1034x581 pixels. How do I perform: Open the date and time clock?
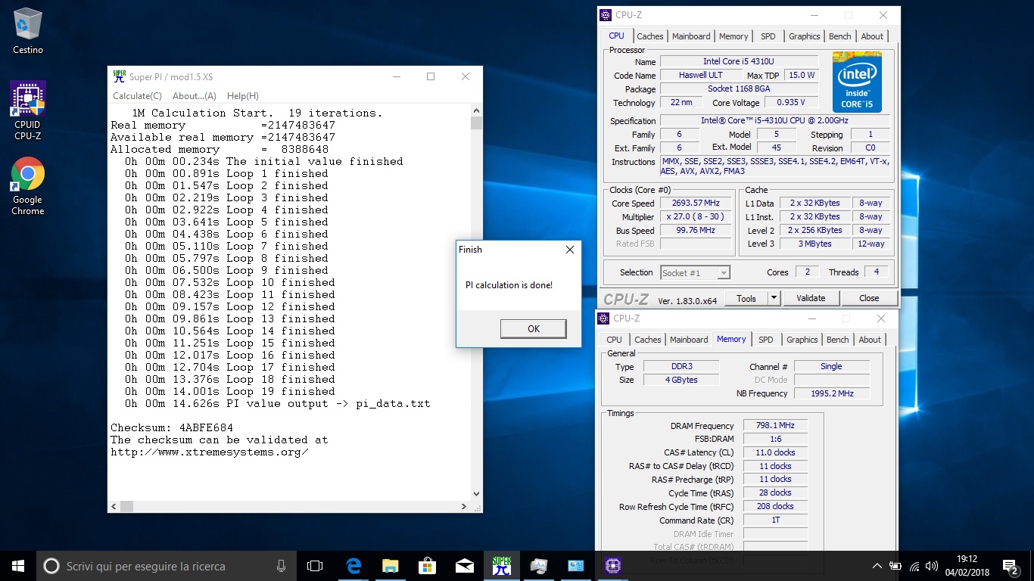click(967, 566)
